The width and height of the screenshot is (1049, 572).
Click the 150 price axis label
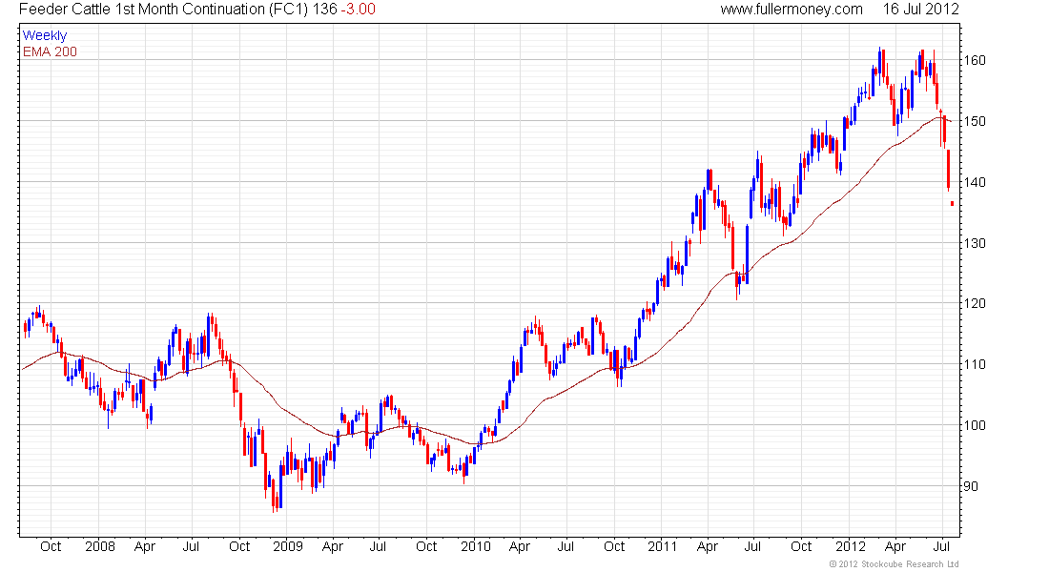click(976, 121)
